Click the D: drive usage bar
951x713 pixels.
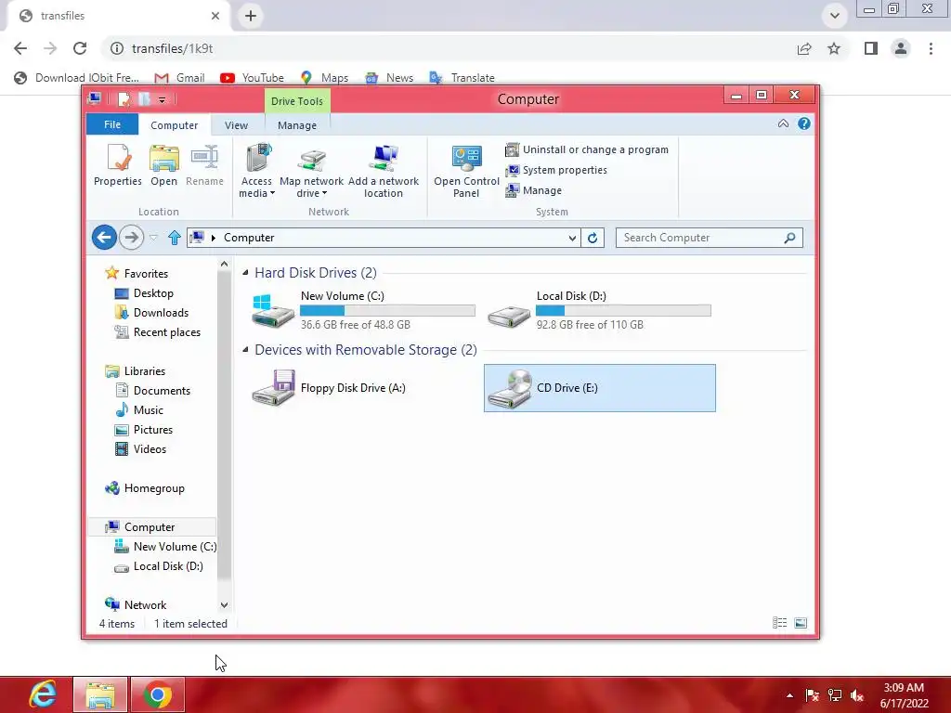623,310
